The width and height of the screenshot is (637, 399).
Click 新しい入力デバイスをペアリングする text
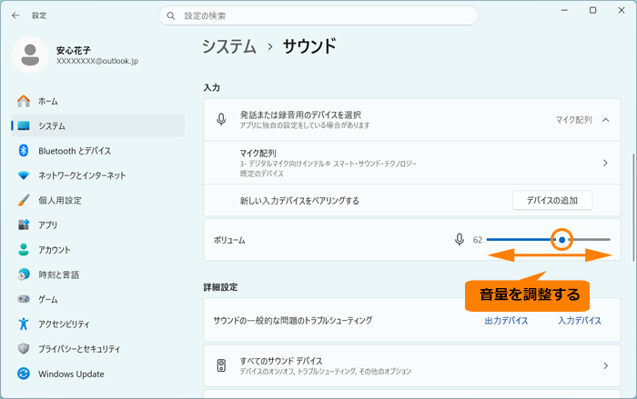click(x=299, y=201)
